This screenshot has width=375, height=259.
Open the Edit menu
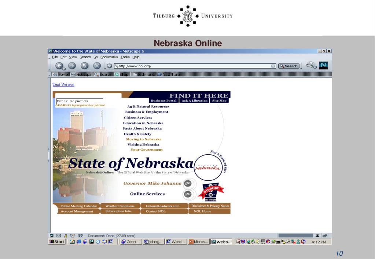(63, 57)
